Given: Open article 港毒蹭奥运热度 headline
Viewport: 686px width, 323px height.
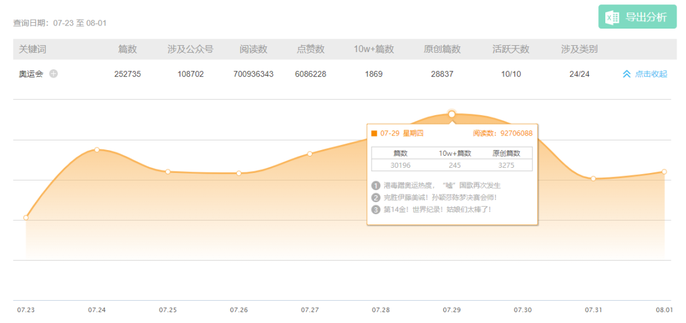Looking at the screenshot, I should pyautogui.click(x=442, y=186).
